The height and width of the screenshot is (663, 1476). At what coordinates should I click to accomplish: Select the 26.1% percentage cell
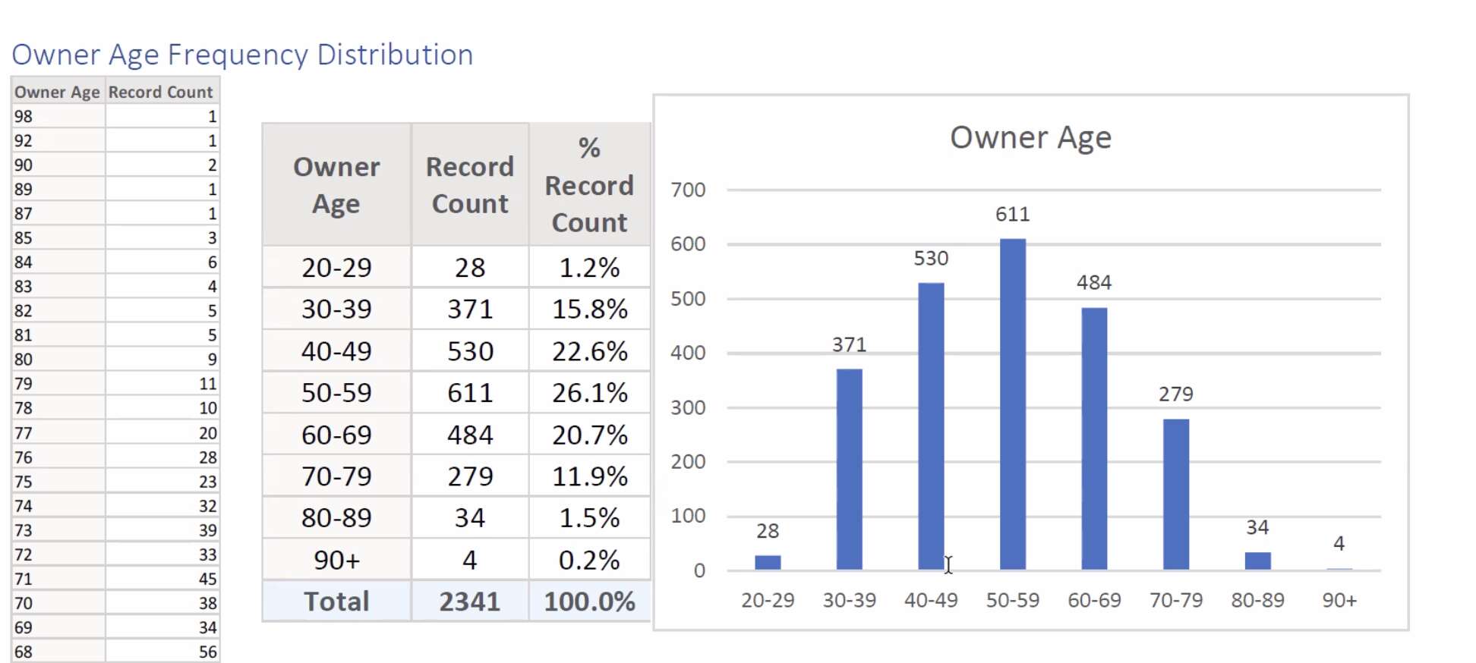click(x=589, y=393)
